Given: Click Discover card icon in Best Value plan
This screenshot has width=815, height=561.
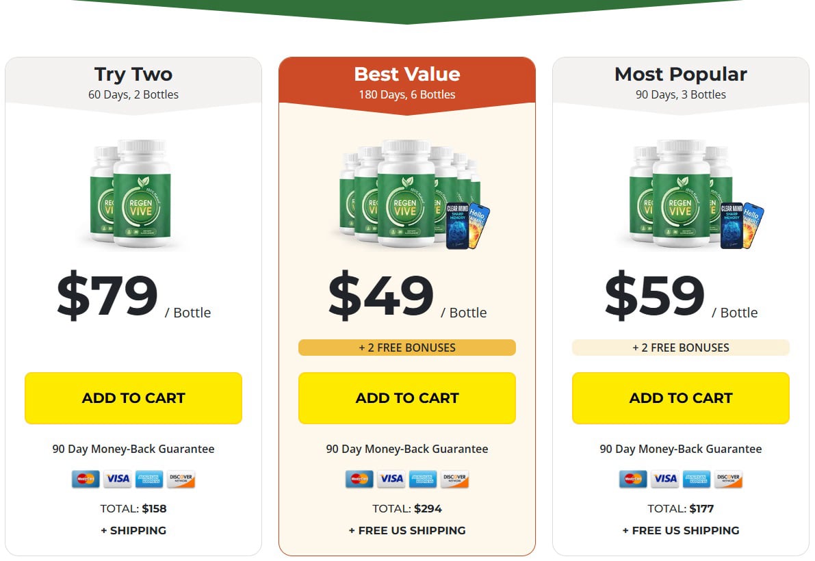Looking at the screenshot, I should coord(455,479).
